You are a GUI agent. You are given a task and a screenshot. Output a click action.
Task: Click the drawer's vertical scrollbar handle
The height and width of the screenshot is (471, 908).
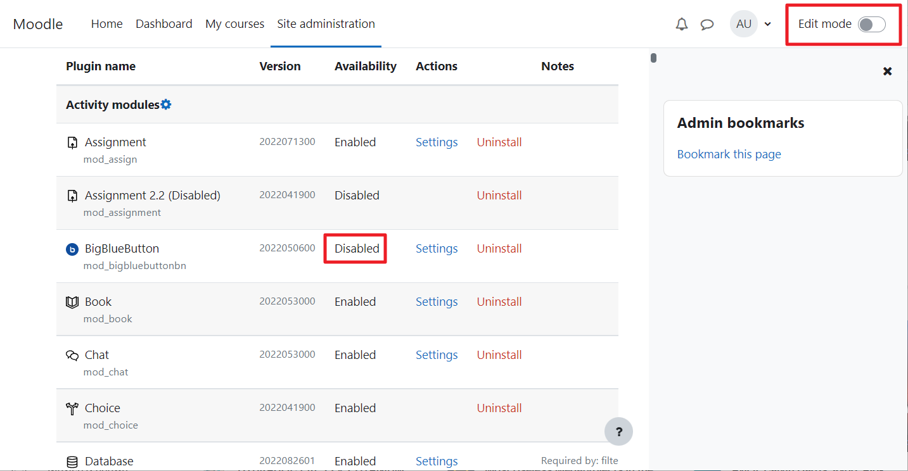click(x=653, y=58)
